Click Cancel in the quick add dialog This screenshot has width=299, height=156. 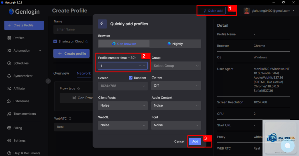(x=179, y=141)
